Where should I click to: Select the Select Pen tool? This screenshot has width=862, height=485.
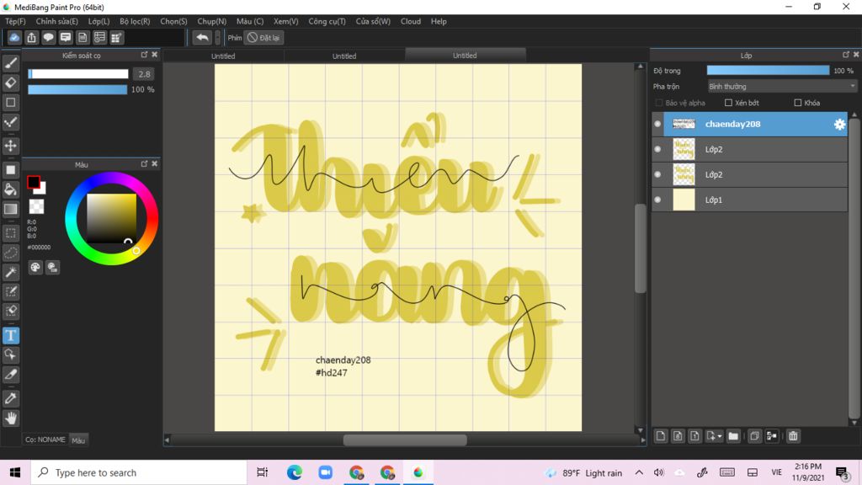10,291
